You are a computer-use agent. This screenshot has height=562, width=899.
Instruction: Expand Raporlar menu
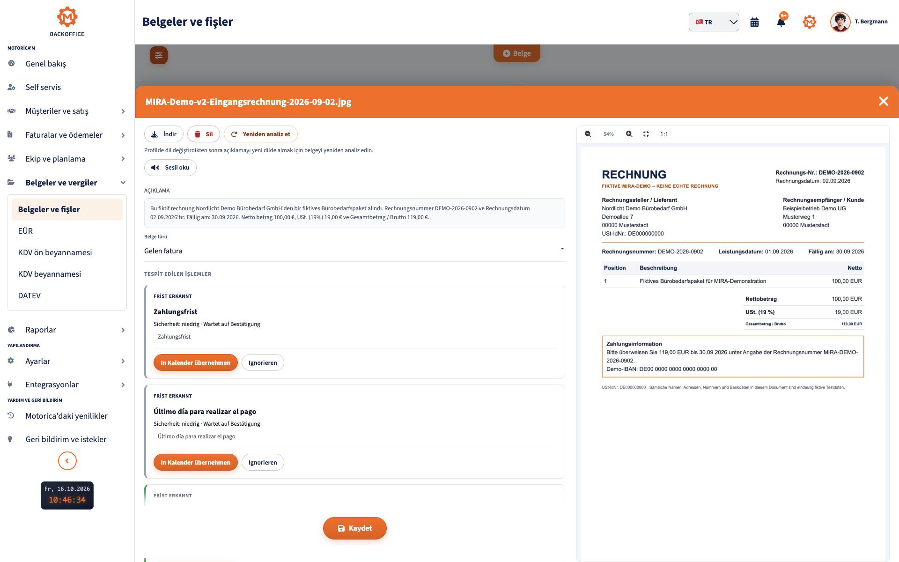67,330
